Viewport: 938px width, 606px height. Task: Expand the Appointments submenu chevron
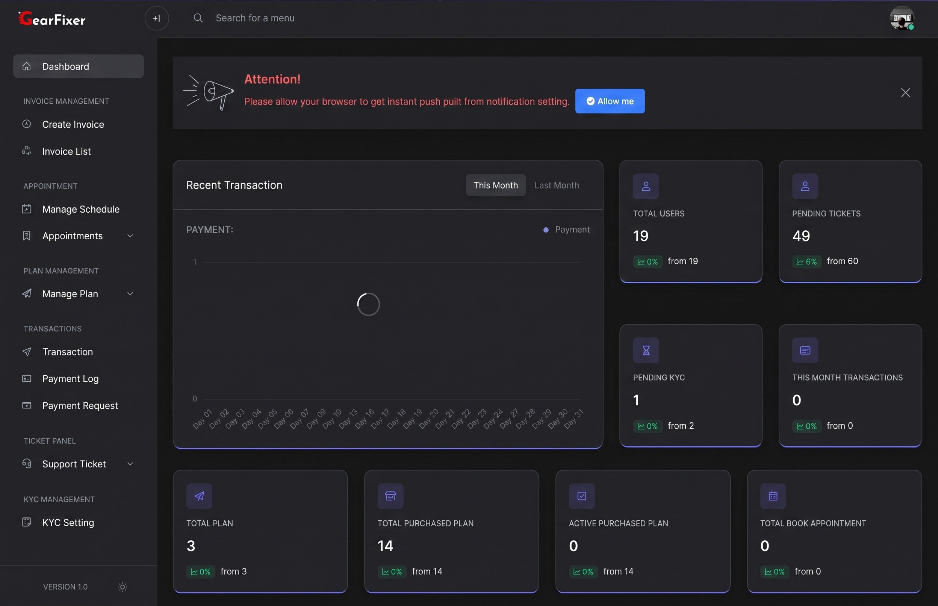click(130, 236)
